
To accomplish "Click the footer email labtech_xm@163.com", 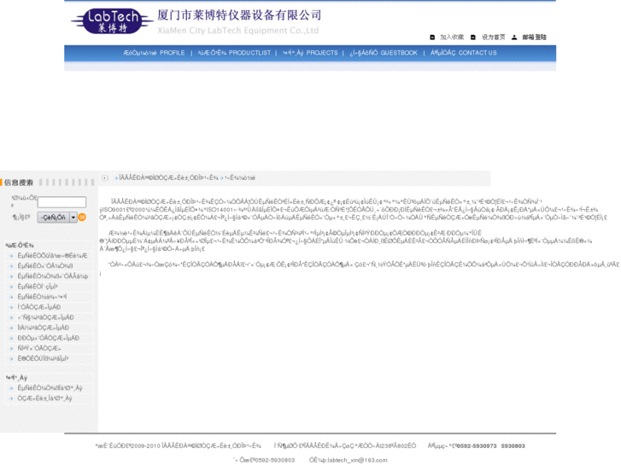I will click(x=357, y=460).
